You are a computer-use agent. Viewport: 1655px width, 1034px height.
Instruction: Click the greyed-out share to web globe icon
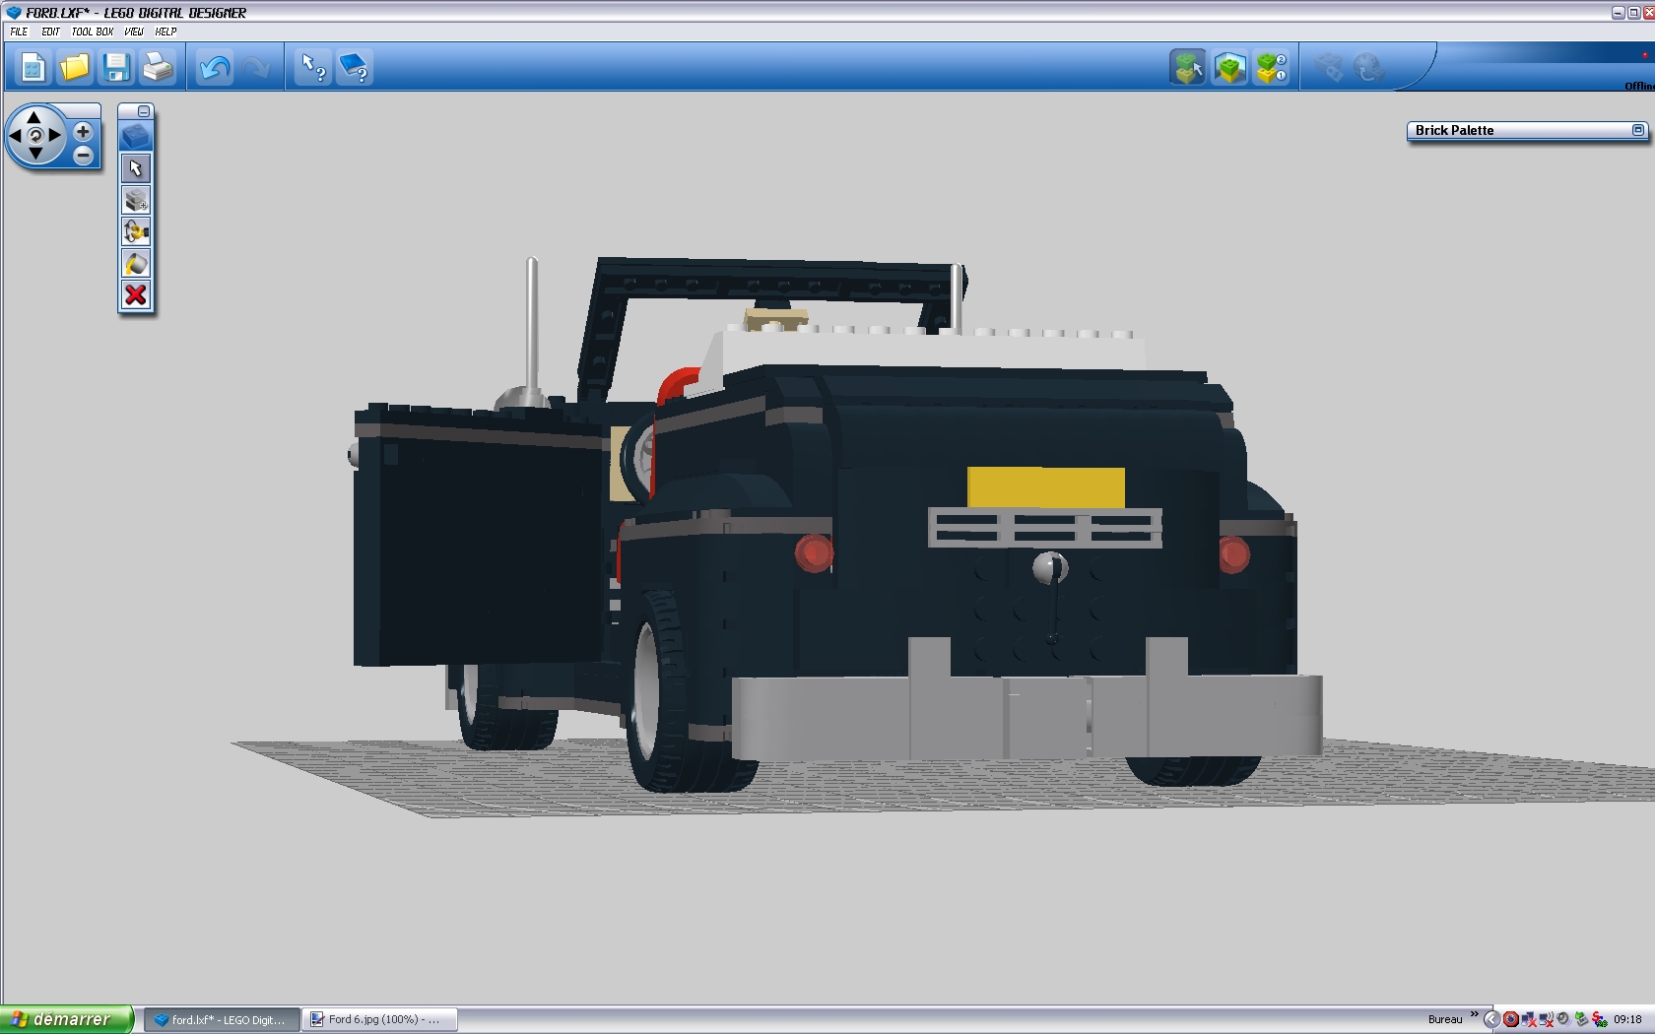click(1368, 68)
